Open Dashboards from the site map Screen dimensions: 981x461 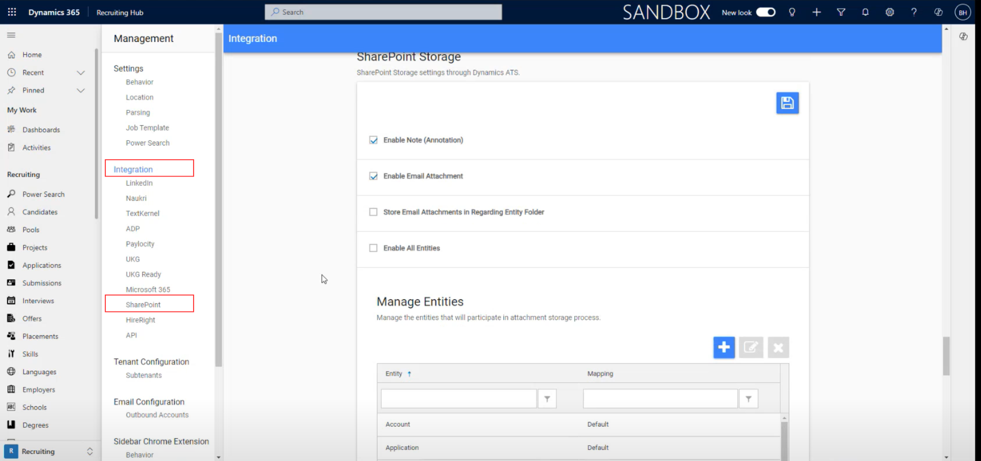(41, 130)
